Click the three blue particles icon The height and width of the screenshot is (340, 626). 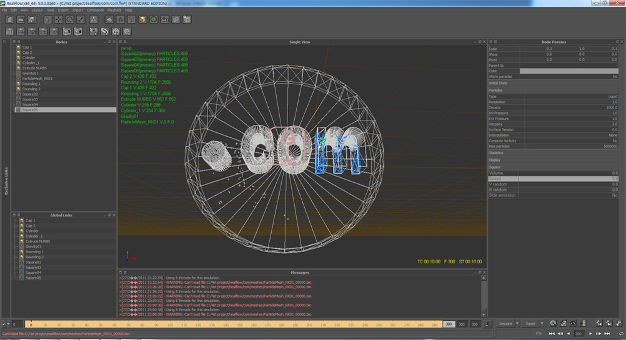tap(121, 19)
